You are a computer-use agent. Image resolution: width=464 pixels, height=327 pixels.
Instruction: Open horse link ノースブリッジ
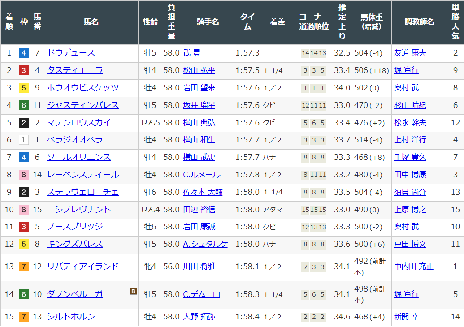tap(74, 227)
